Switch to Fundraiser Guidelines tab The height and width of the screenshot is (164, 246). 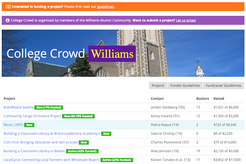[223, 86]
